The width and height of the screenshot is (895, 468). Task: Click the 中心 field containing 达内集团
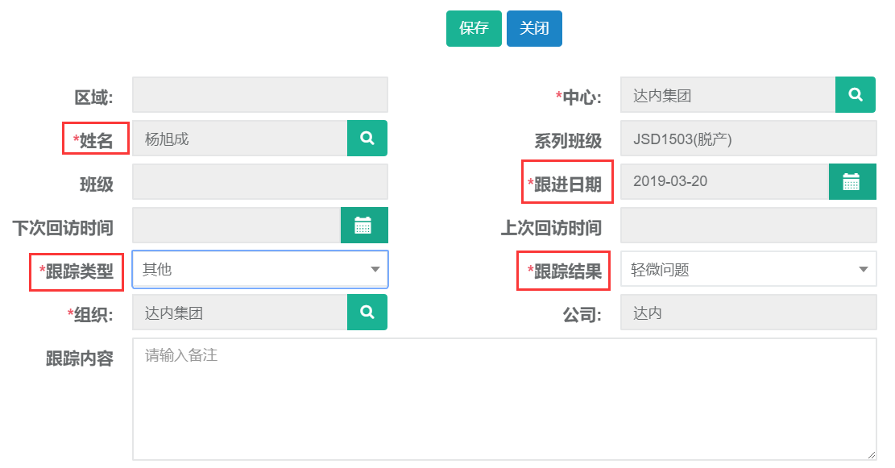727,95
